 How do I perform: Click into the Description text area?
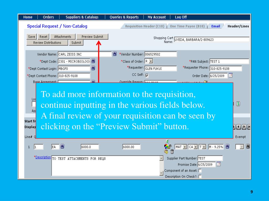click(106, 166)
